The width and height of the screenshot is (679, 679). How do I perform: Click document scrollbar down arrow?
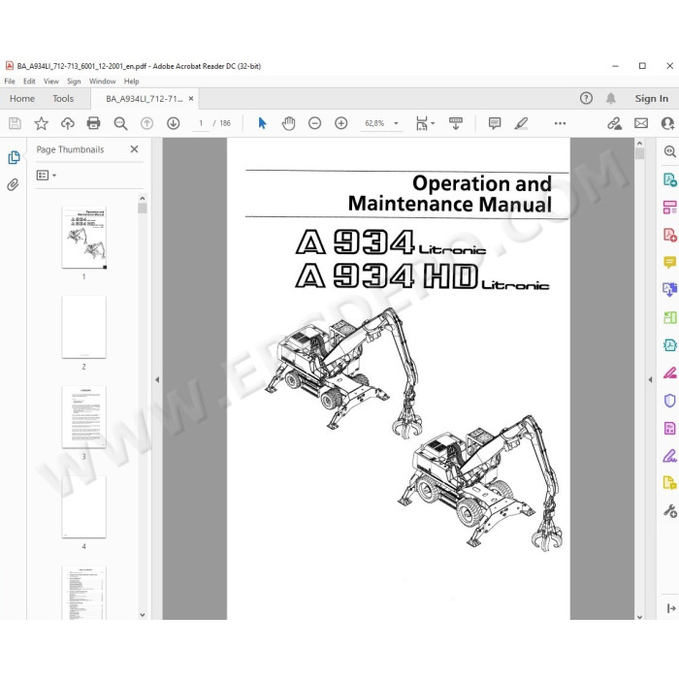tap(639, 616)
